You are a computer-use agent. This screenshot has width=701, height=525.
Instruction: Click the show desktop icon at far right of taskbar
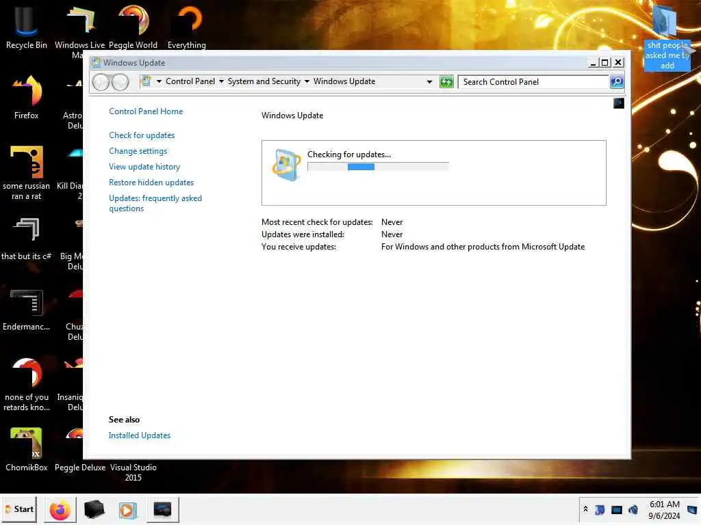692,510
